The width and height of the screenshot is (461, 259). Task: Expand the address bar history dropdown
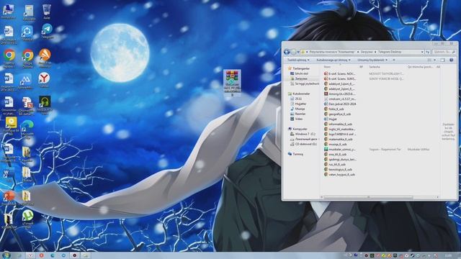point(422,52)
